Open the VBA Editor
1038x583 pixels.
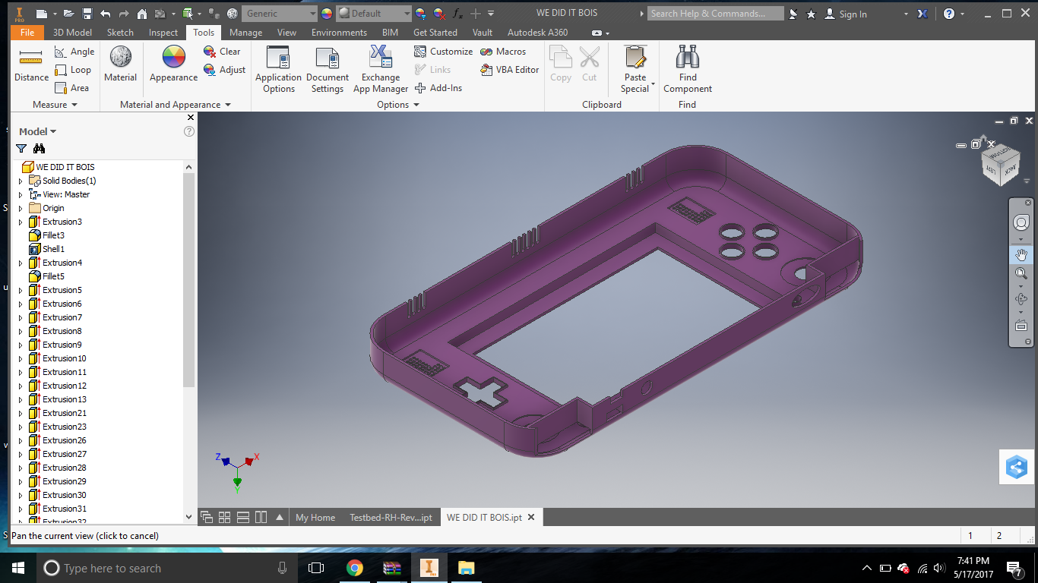point(509,70)
